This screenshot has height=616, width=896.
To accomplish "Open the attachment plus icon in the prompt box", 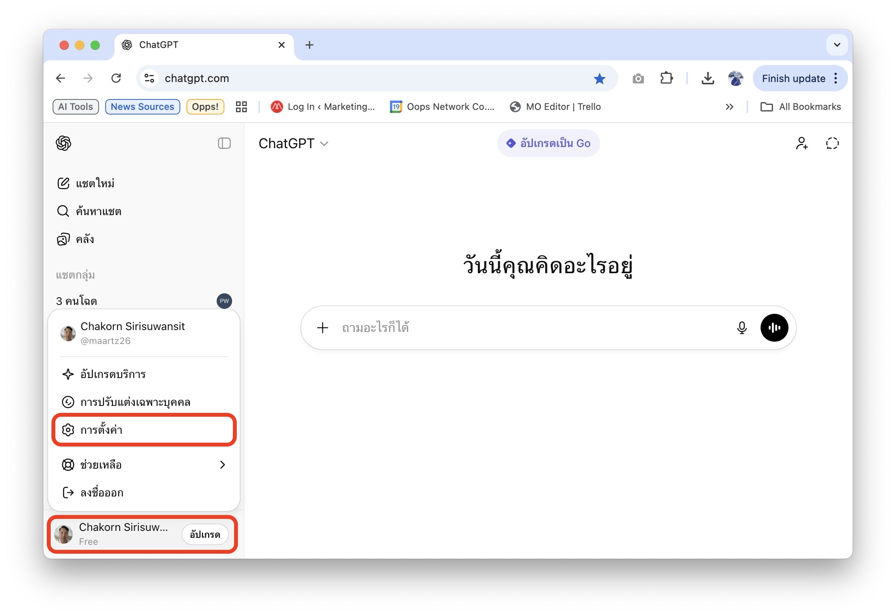I will point(322,328).
